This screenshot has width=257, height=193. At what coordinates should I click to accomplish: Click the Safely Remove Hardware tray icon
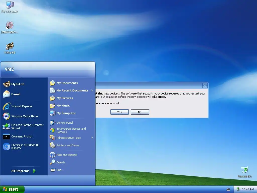pos(238,189)
